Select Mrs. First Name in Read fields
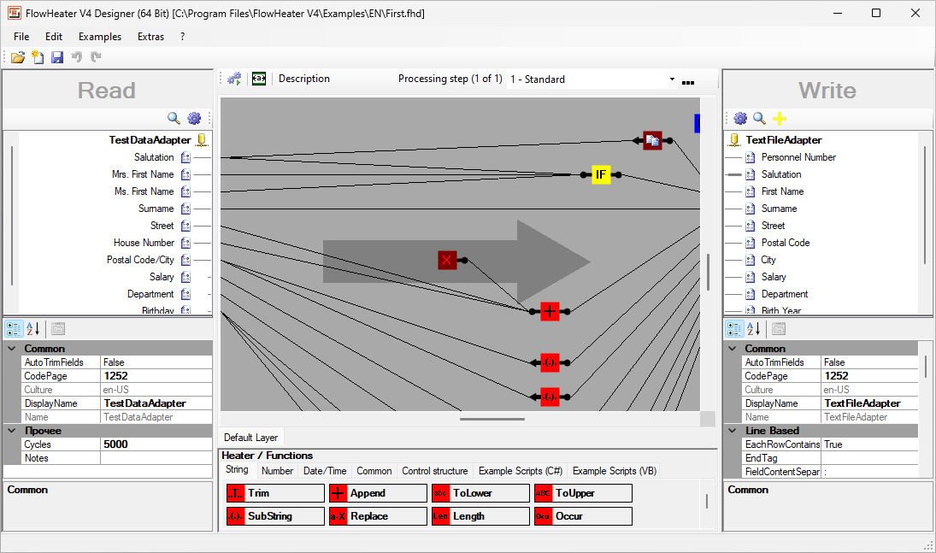The image size is (936, 553). click(143, 174)
